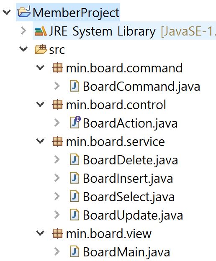Click the min.board.command package icon

click(58, 68)
